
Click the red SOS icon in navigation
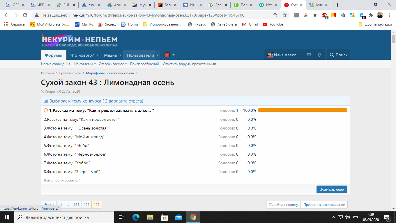tap(167, 55)
